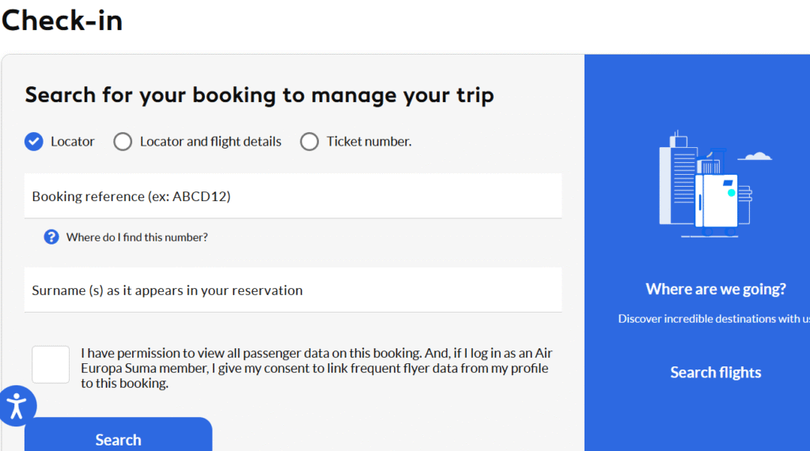Click the Check-in page heading
810x451 pixels.
(x=62, y=20)
